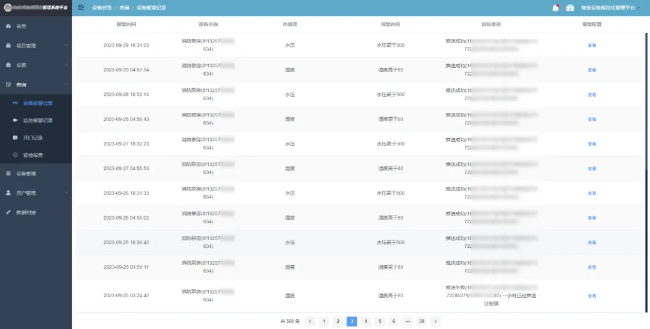Image resolution: width=650 pixels, height=329 pixels.
Task: Click the 传感器 column header
Action: pos(289,25)
